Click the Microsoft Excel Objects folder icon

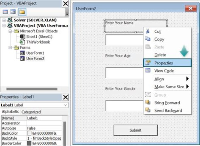point(16,31)
